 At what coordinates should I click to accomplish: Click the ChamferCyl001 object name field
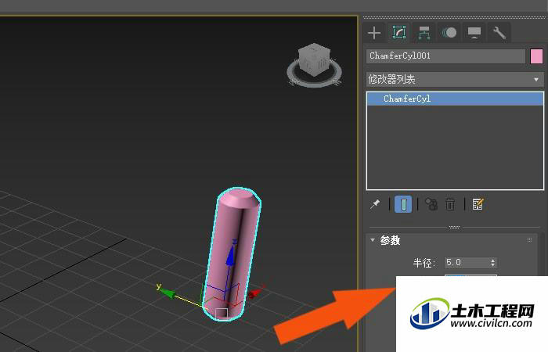point(445,56)
